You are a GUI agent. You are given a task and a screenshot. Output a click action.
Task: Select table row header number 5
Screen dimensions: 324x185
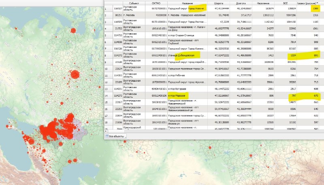pyautogui.click(x=109, y=35)
